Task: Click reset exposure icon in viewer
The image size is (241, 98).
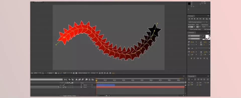Action: (x=110, y=73)
